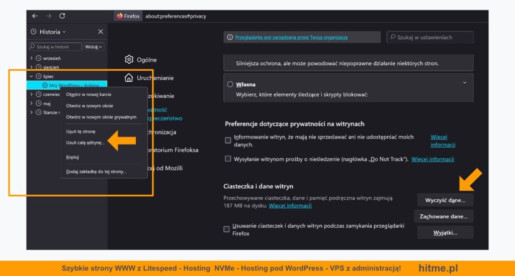Open the 'Zachowane dane...' button

445,216
